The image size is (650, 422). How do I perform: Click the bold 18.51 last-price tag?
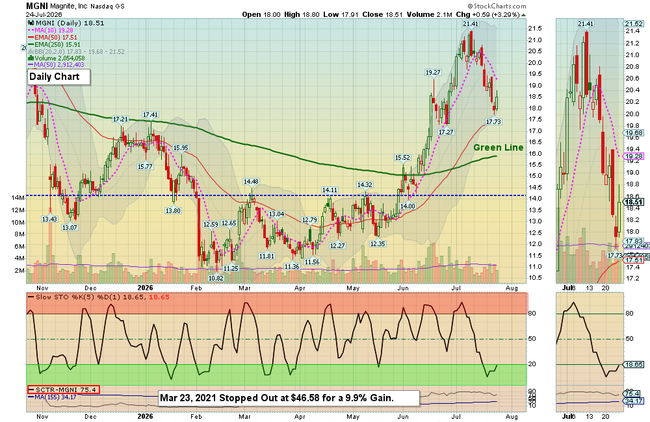pos(634,202)
